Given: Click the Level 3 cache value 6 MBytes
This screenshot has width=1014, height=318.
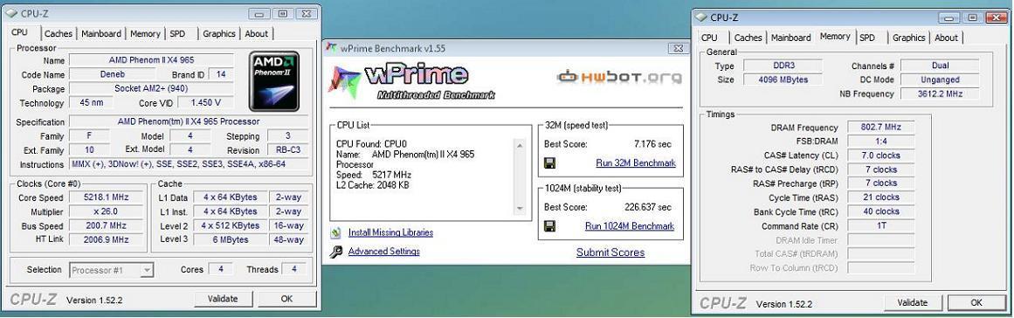Looking at the screenshot, I should click(x=231, y=239).
